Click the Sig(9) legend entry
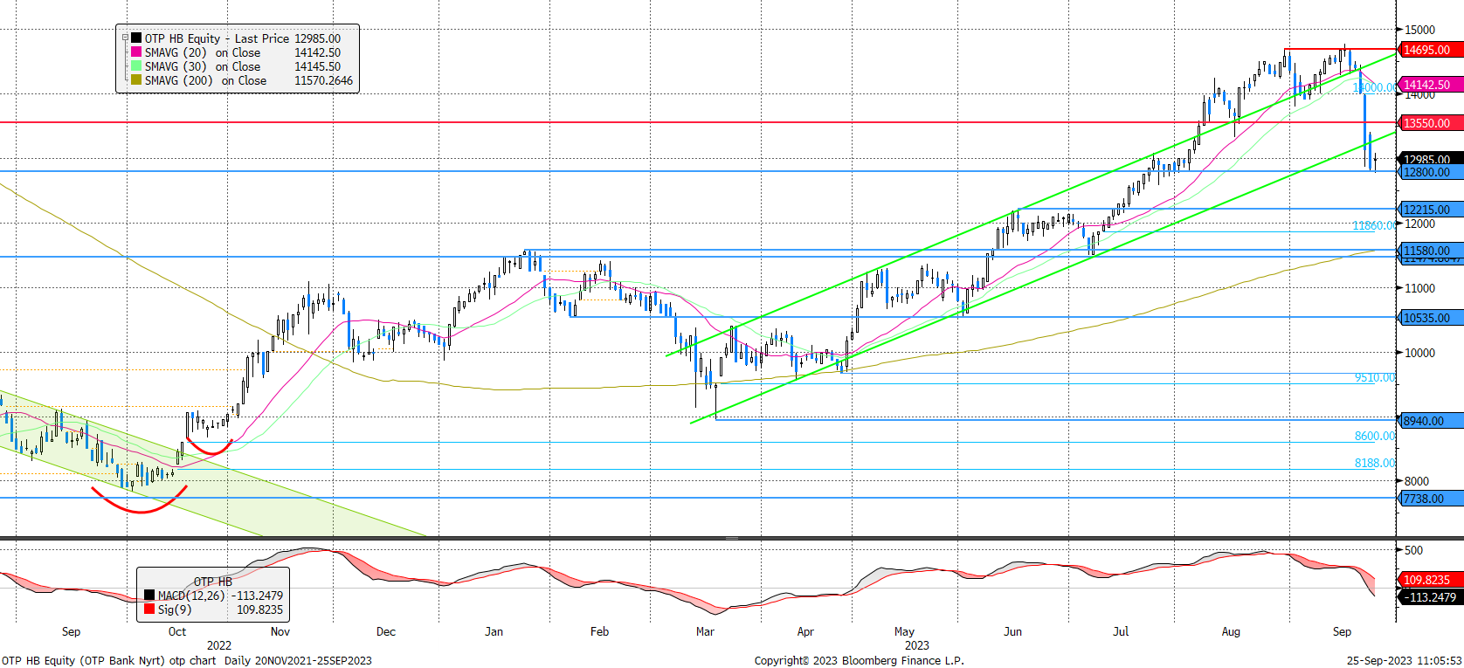The height and width of the screenshot is (668, 1464). [x=175, y=609]
